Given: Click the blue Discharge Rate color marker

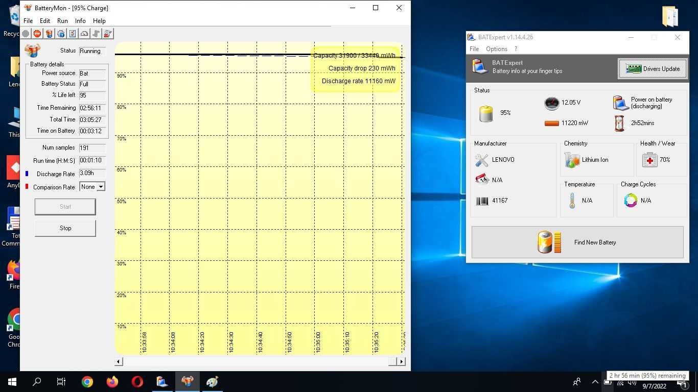Looking at the screenshot, I should [x=27, y=174].
